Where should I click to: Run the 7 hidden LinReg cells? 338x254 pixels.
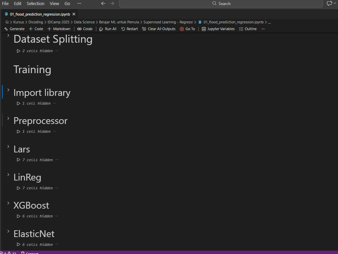click(x=19, y=188)
